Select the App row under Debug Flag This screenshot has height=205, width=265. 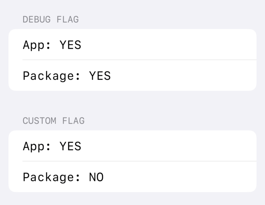(x=132, y=45)
